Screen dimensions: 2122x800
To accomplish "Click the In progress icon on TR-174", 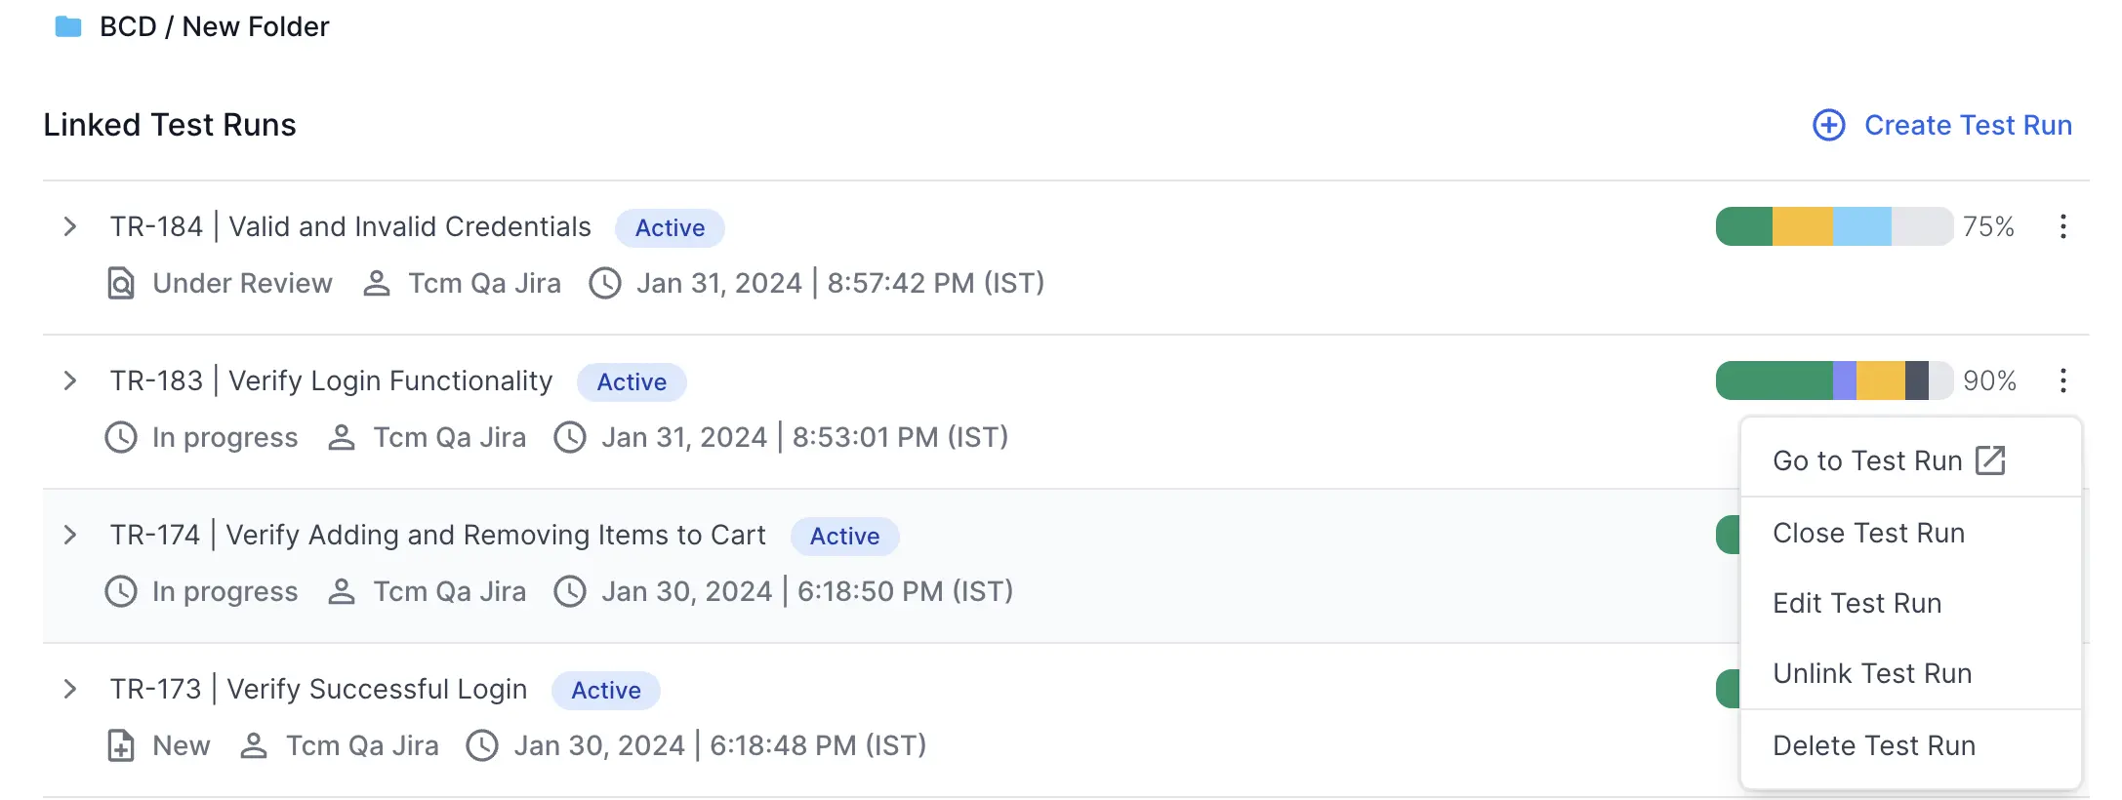I will [121, 591].
